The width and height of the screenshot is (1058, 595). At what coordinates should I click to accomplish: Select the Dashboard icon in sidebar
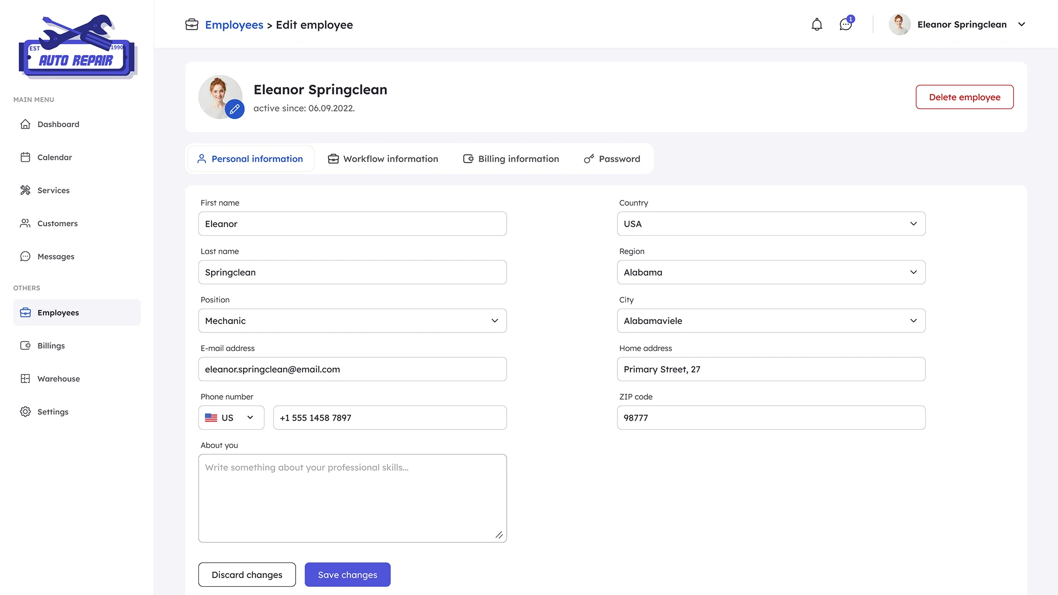(x=25, y=124)
